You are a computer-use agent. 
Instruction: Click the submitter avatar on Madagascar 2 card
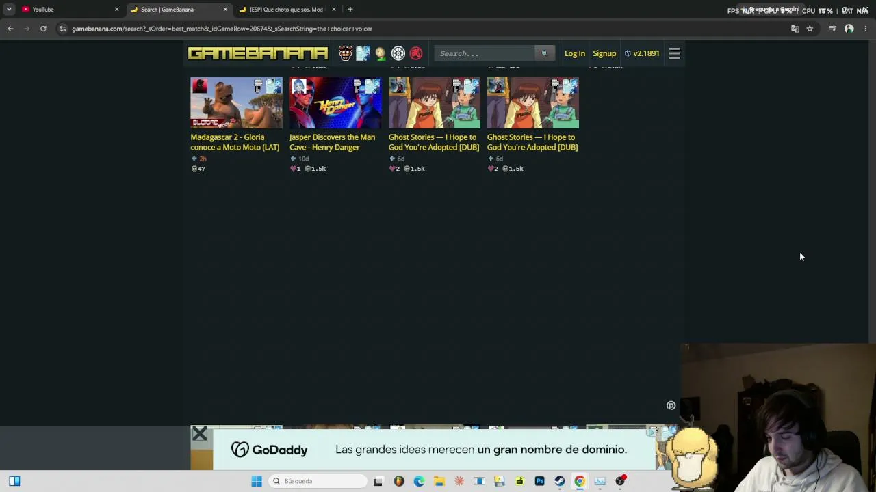(x=199, y=86)
